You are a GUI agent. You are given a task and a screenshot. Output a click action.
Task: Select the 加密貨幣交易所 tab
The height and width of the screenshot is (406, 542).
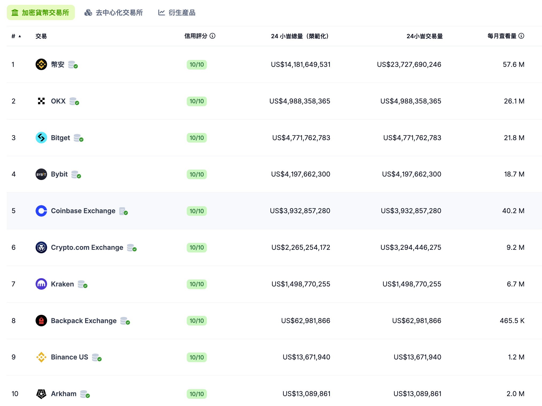coord(41,13)
